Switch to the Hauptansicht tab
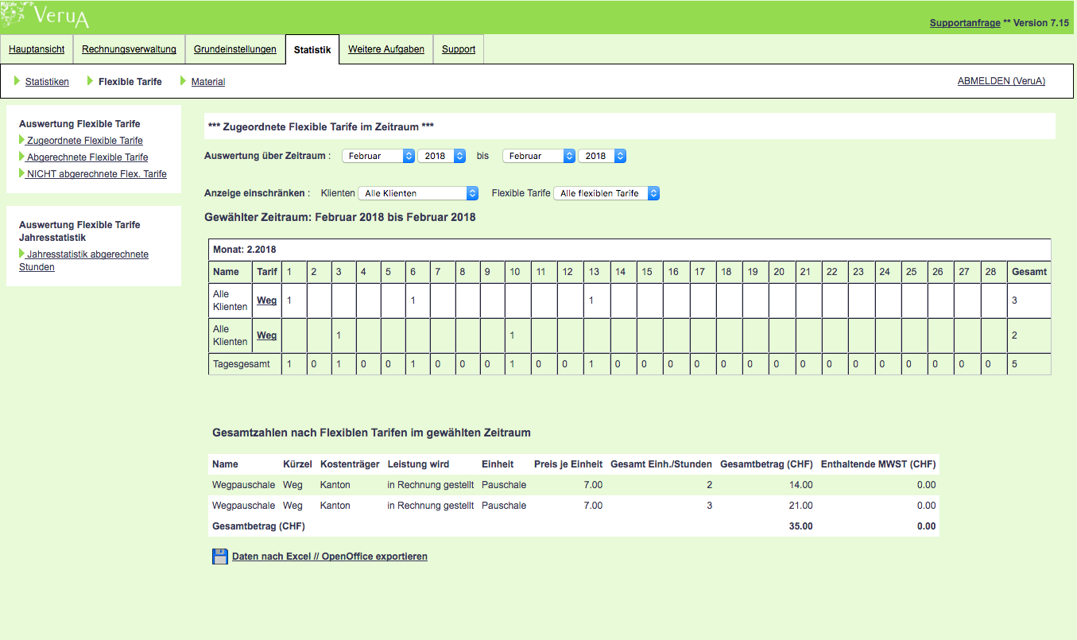Viewport: 1077px width, 640px height. click(x=37, y=49)
